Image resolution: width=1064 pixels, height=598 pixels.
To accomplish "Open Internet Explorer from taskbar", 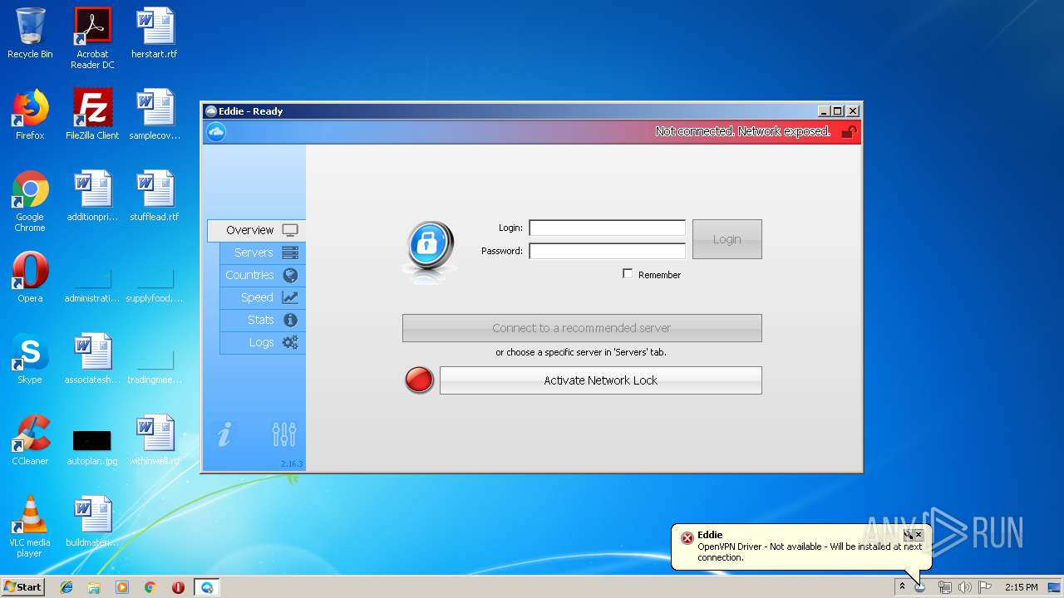I will [x=66, y=587].
